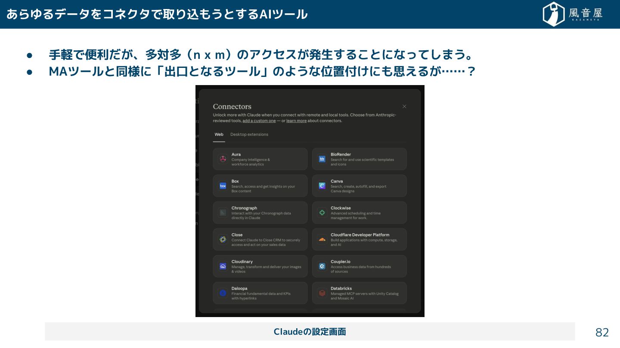Click 'Manage, transform and deliver your images' description

tap(266, 269)
